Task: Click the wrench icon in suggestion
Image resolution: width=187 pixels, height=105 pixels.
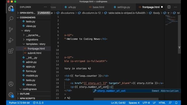Action: click(95, 91)
